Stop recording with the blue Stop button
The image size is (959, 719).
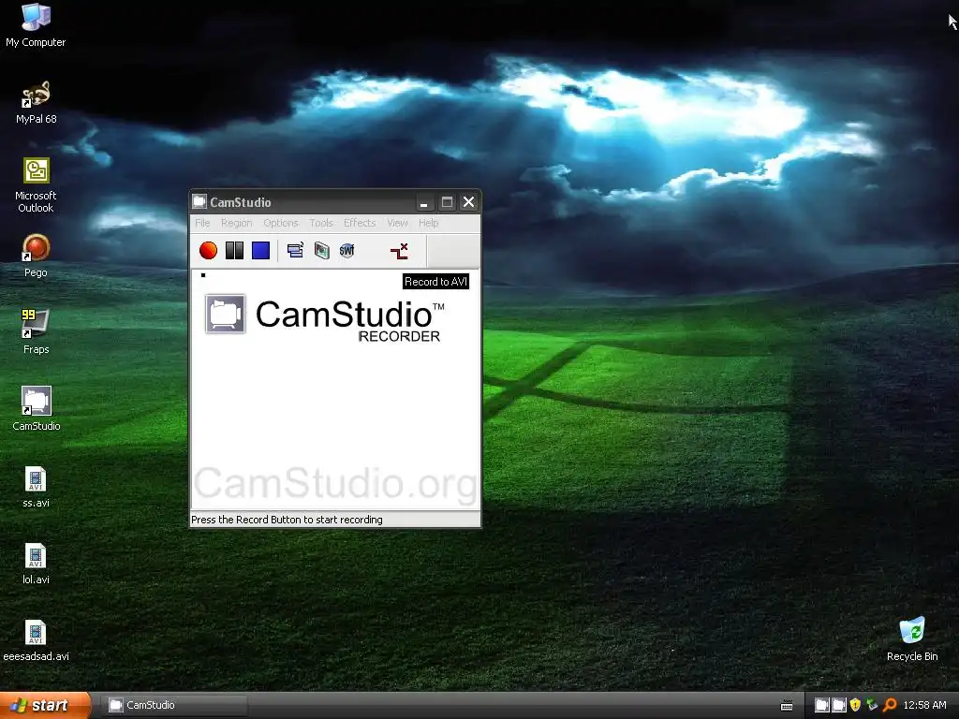260,251
